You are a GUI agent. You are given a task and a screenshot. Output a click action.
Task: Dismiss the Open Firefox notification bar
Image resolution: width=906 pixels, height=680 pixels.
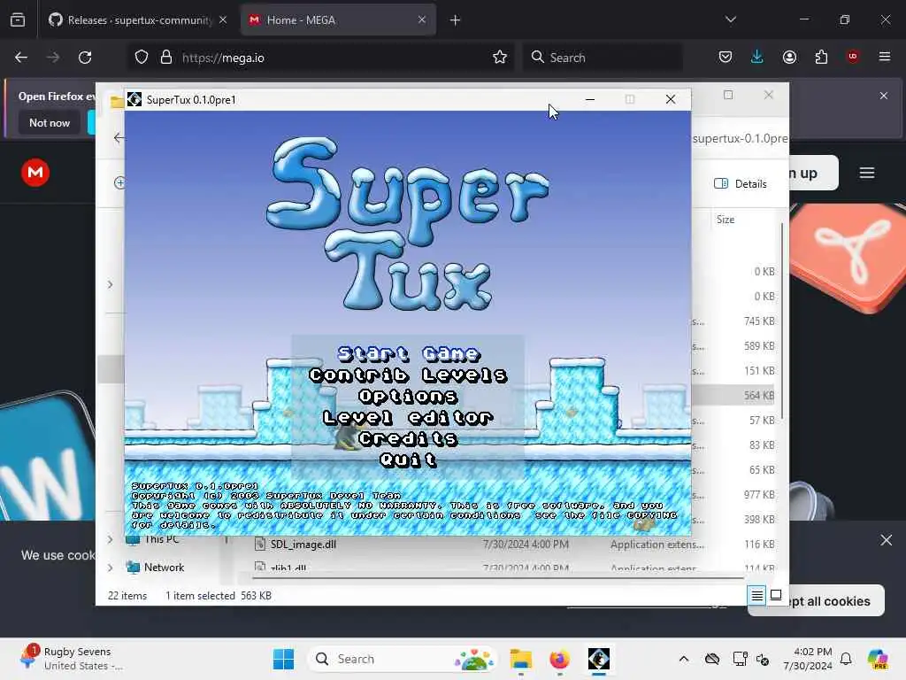click(884, 96)
